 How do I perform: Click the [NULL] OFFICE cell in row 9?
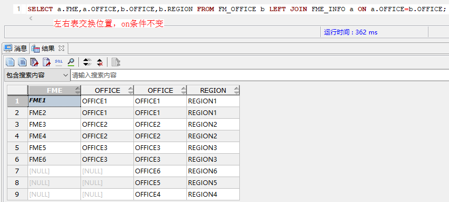pos(107,194)
